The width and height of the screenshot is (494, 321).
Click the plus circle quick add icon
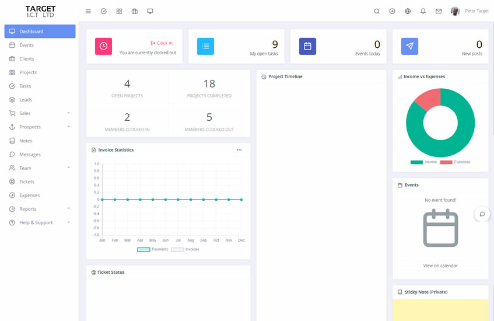392,11
